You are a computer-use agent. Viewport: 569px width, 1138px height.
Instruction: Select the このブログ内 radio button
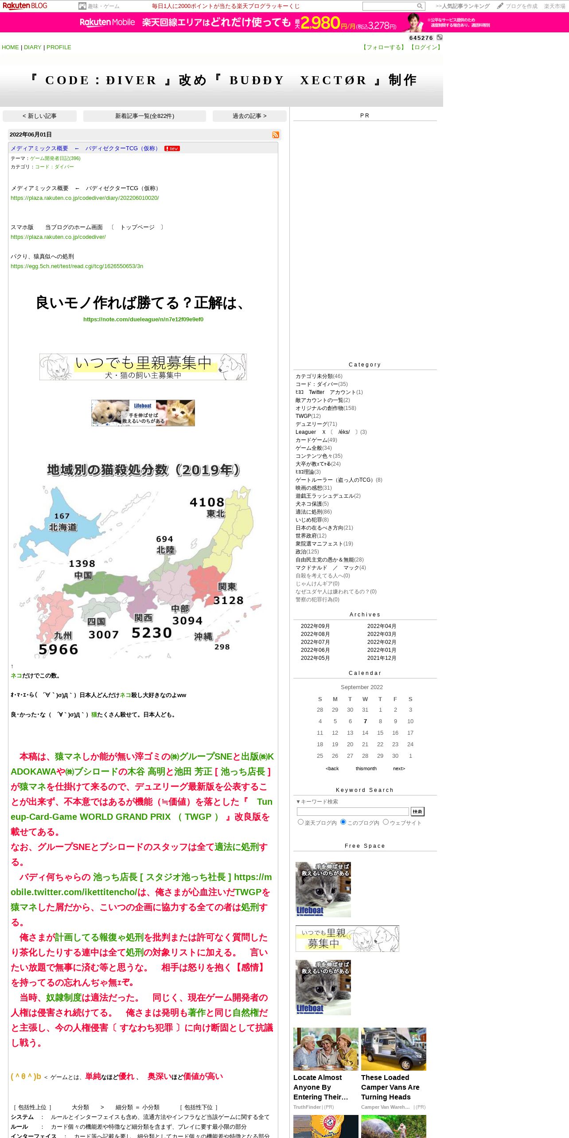343,822
